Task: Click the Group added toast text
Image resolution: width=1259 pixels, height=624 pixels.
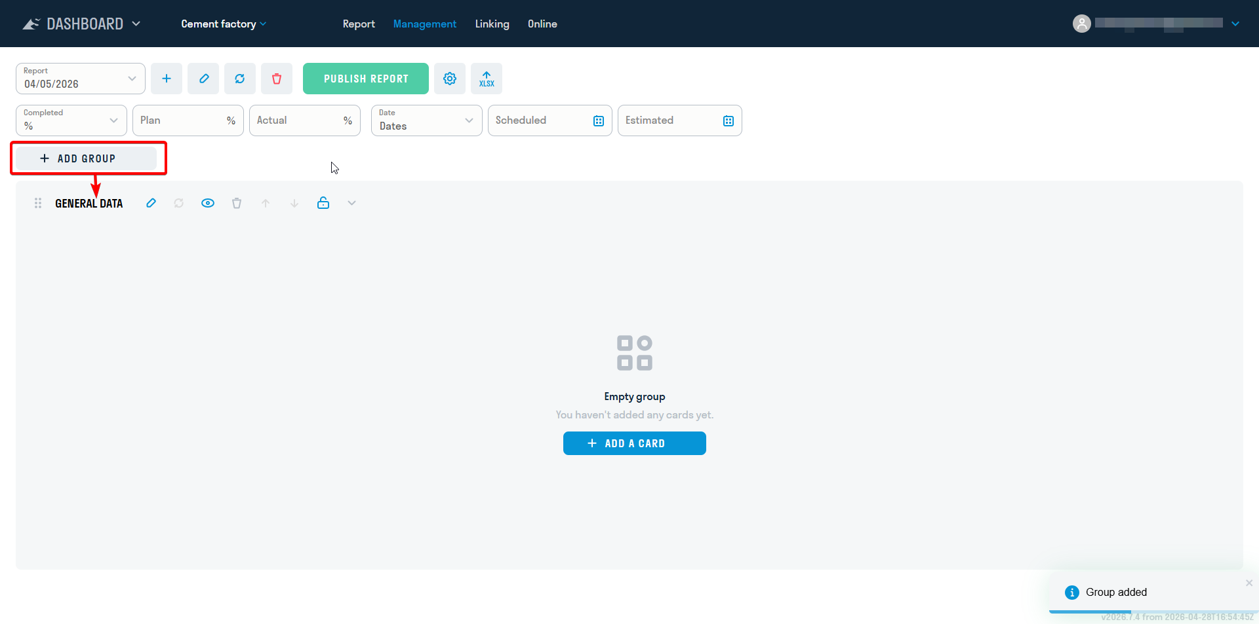Action: [1116, 592]
